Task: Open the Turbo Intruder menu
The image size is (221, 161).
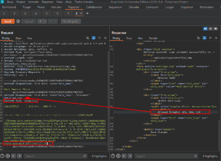Action: [84, 2]
